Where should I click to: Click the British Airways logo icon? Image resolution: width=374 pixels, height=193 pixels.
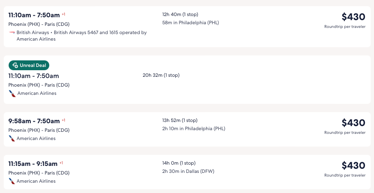pyautogui.click(x=11, y=33)
